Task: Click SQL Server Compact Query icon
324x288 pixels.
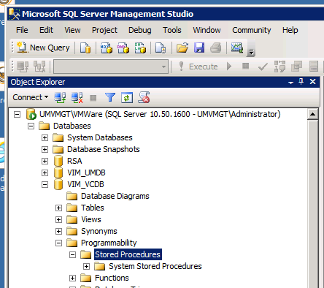Action: (x=161, y=48)
